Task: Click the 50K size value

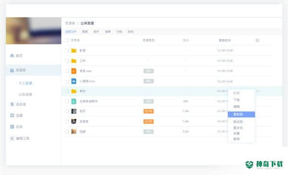Action: tap(185, 101)
